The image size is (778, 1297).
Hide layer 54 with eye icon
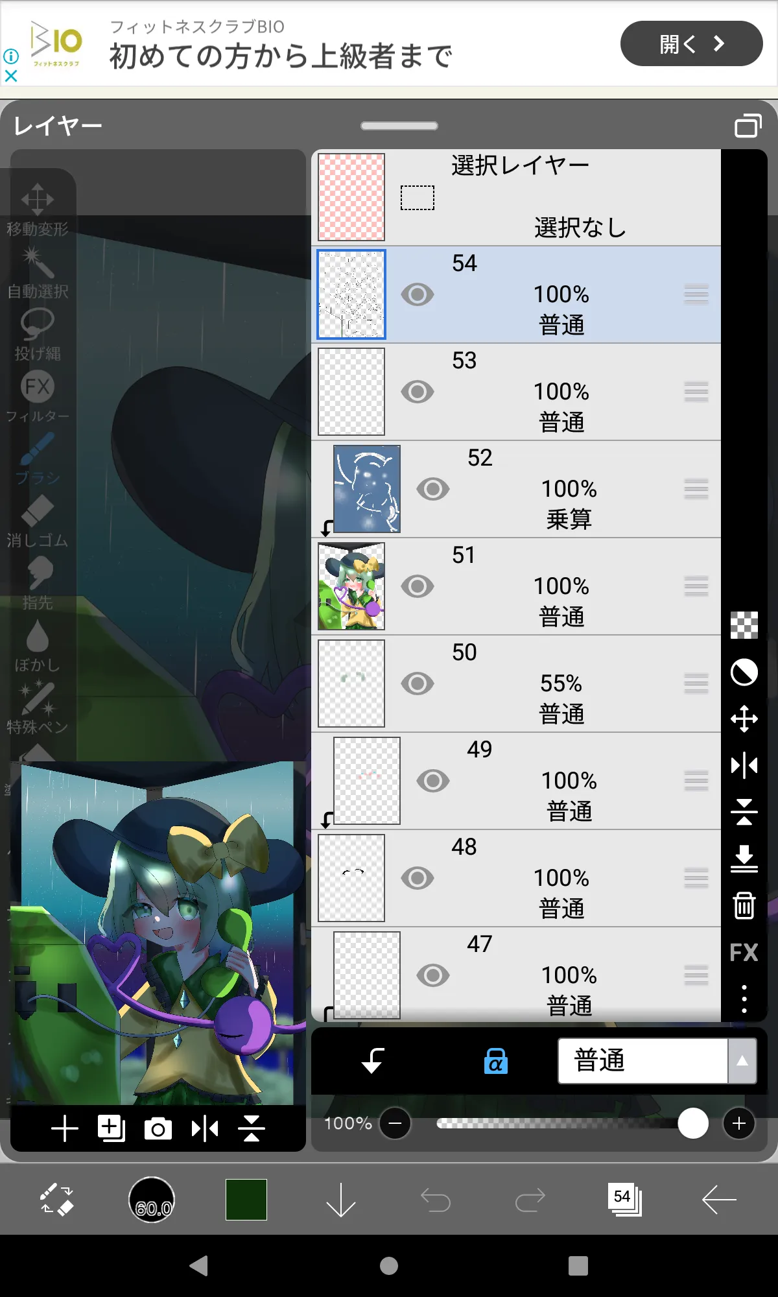coord(418,294)
